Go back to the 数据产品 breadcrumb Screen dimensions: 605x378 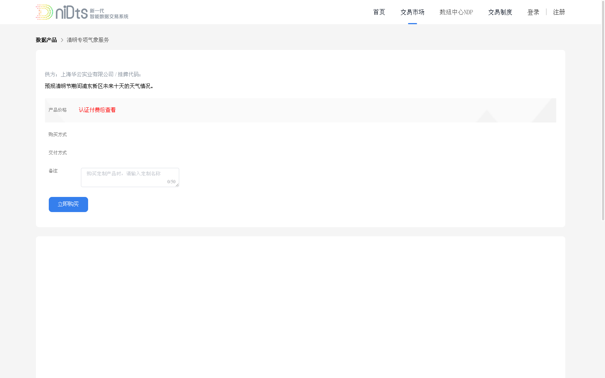point(46,40)
